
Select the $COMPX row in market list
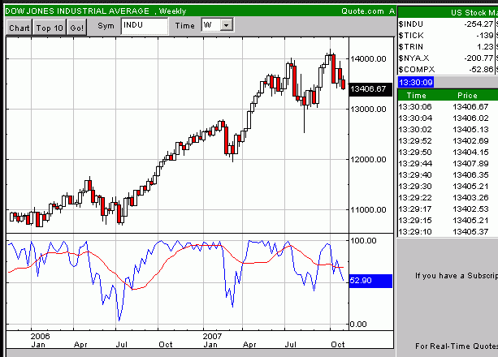tap(448, 70)
